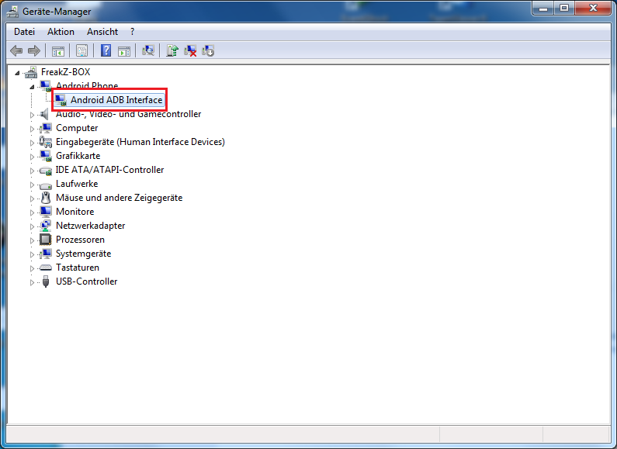The width and height of the screenshot is (617, 449).
Task: Expand the Systemgeräte node
Action: [x=33, y=254]
